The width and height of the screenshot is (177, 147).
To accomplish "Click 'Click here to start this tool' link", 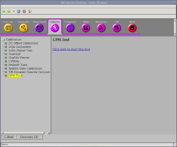I will 71,49.
